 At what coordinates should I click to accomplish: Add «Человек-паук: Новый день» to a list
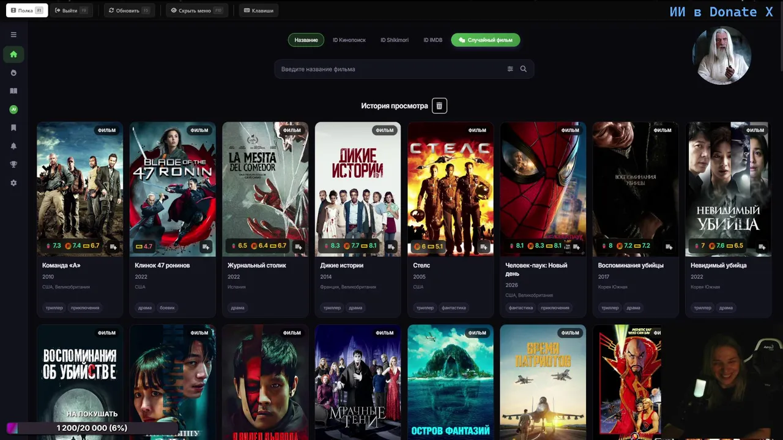tap(576, 247)
